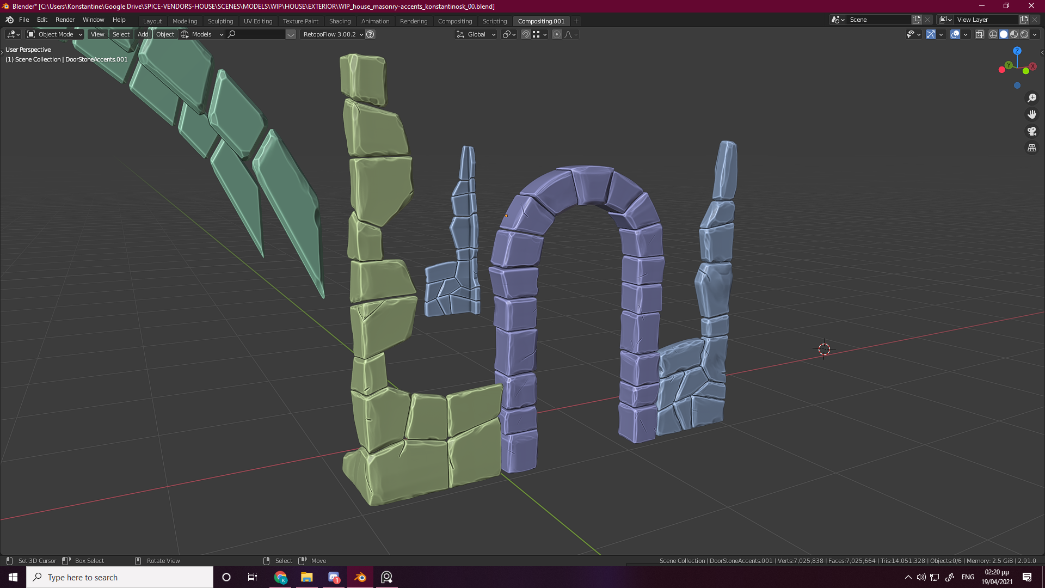
Task: Click the pan view hand icon
Action: tap(1031, 114)
